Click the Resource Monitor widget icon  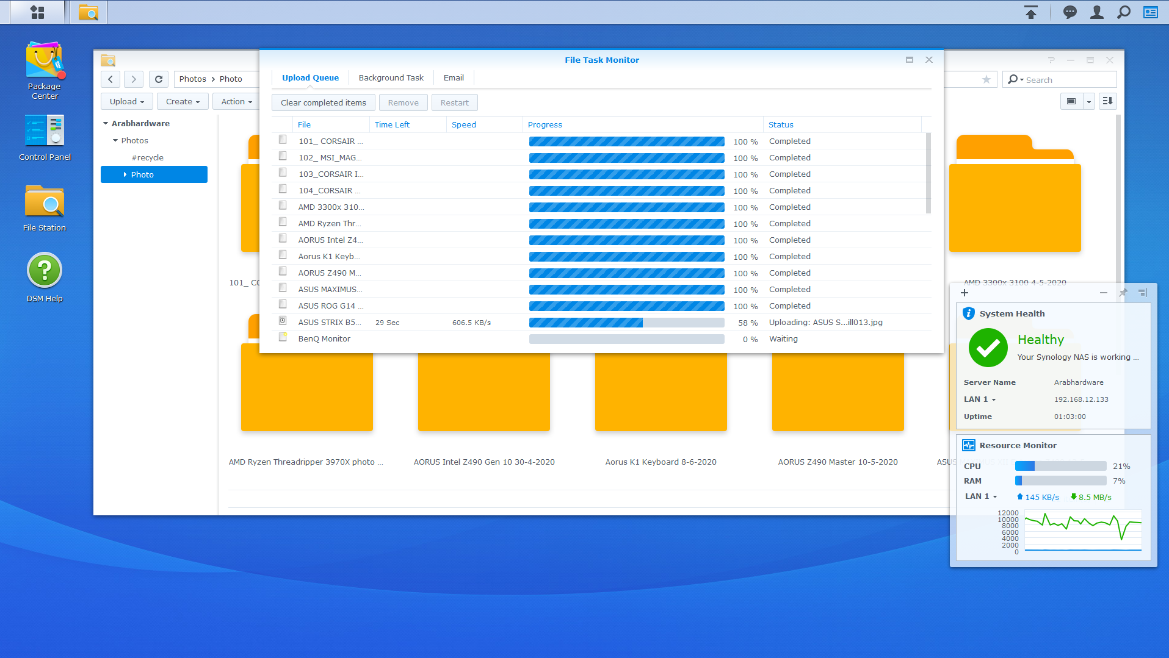tap(969, 445)
